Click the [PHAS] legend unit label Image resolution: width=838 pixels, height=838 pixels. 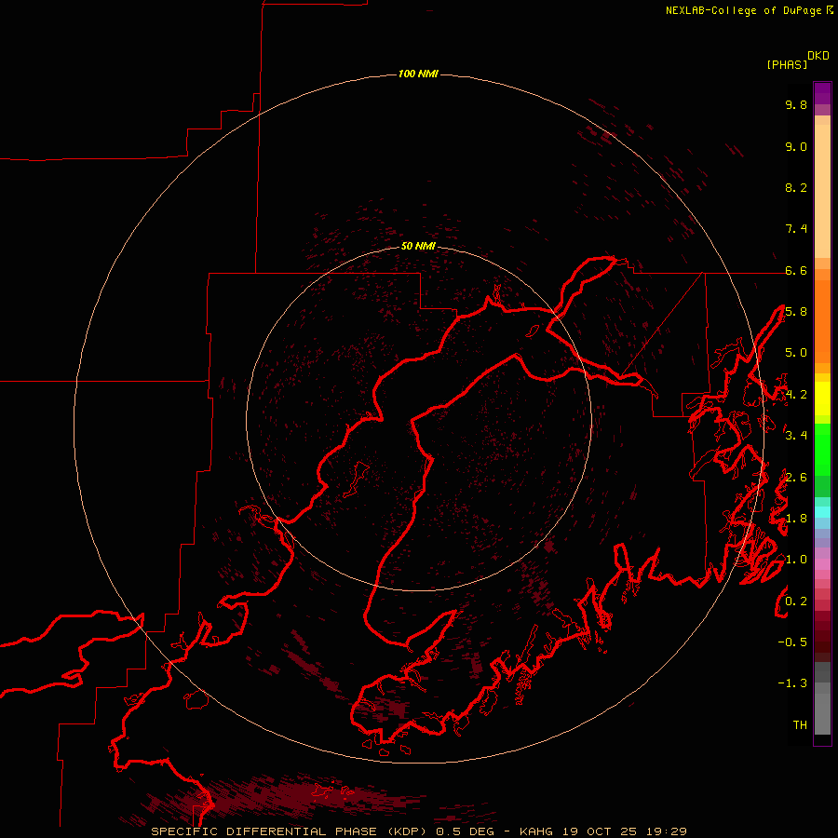[x=787, y=64]
